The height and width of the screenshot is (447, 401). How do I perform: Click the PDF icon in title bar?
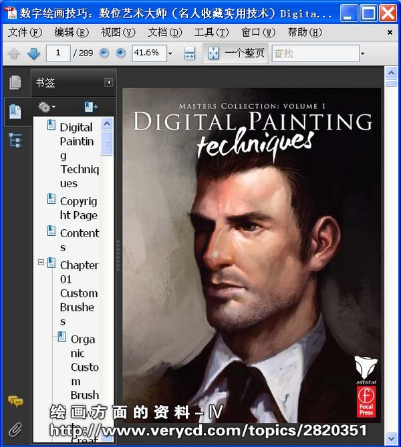coord(11,13)
